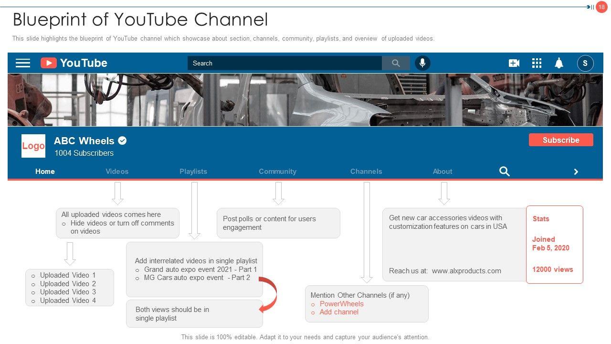Switch to the Videos tab
The height and width of the screenshot is (344, 611).
tap(117, 172)
